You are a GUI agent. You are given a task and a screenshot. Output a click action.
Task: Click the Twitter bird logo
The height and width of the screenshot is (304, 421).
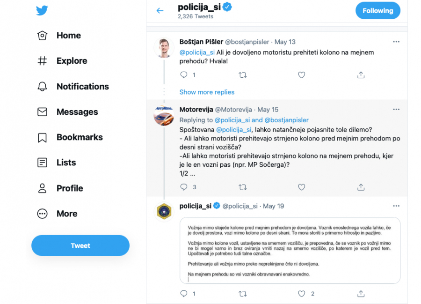pyautogui.click(x=42, y=10)
